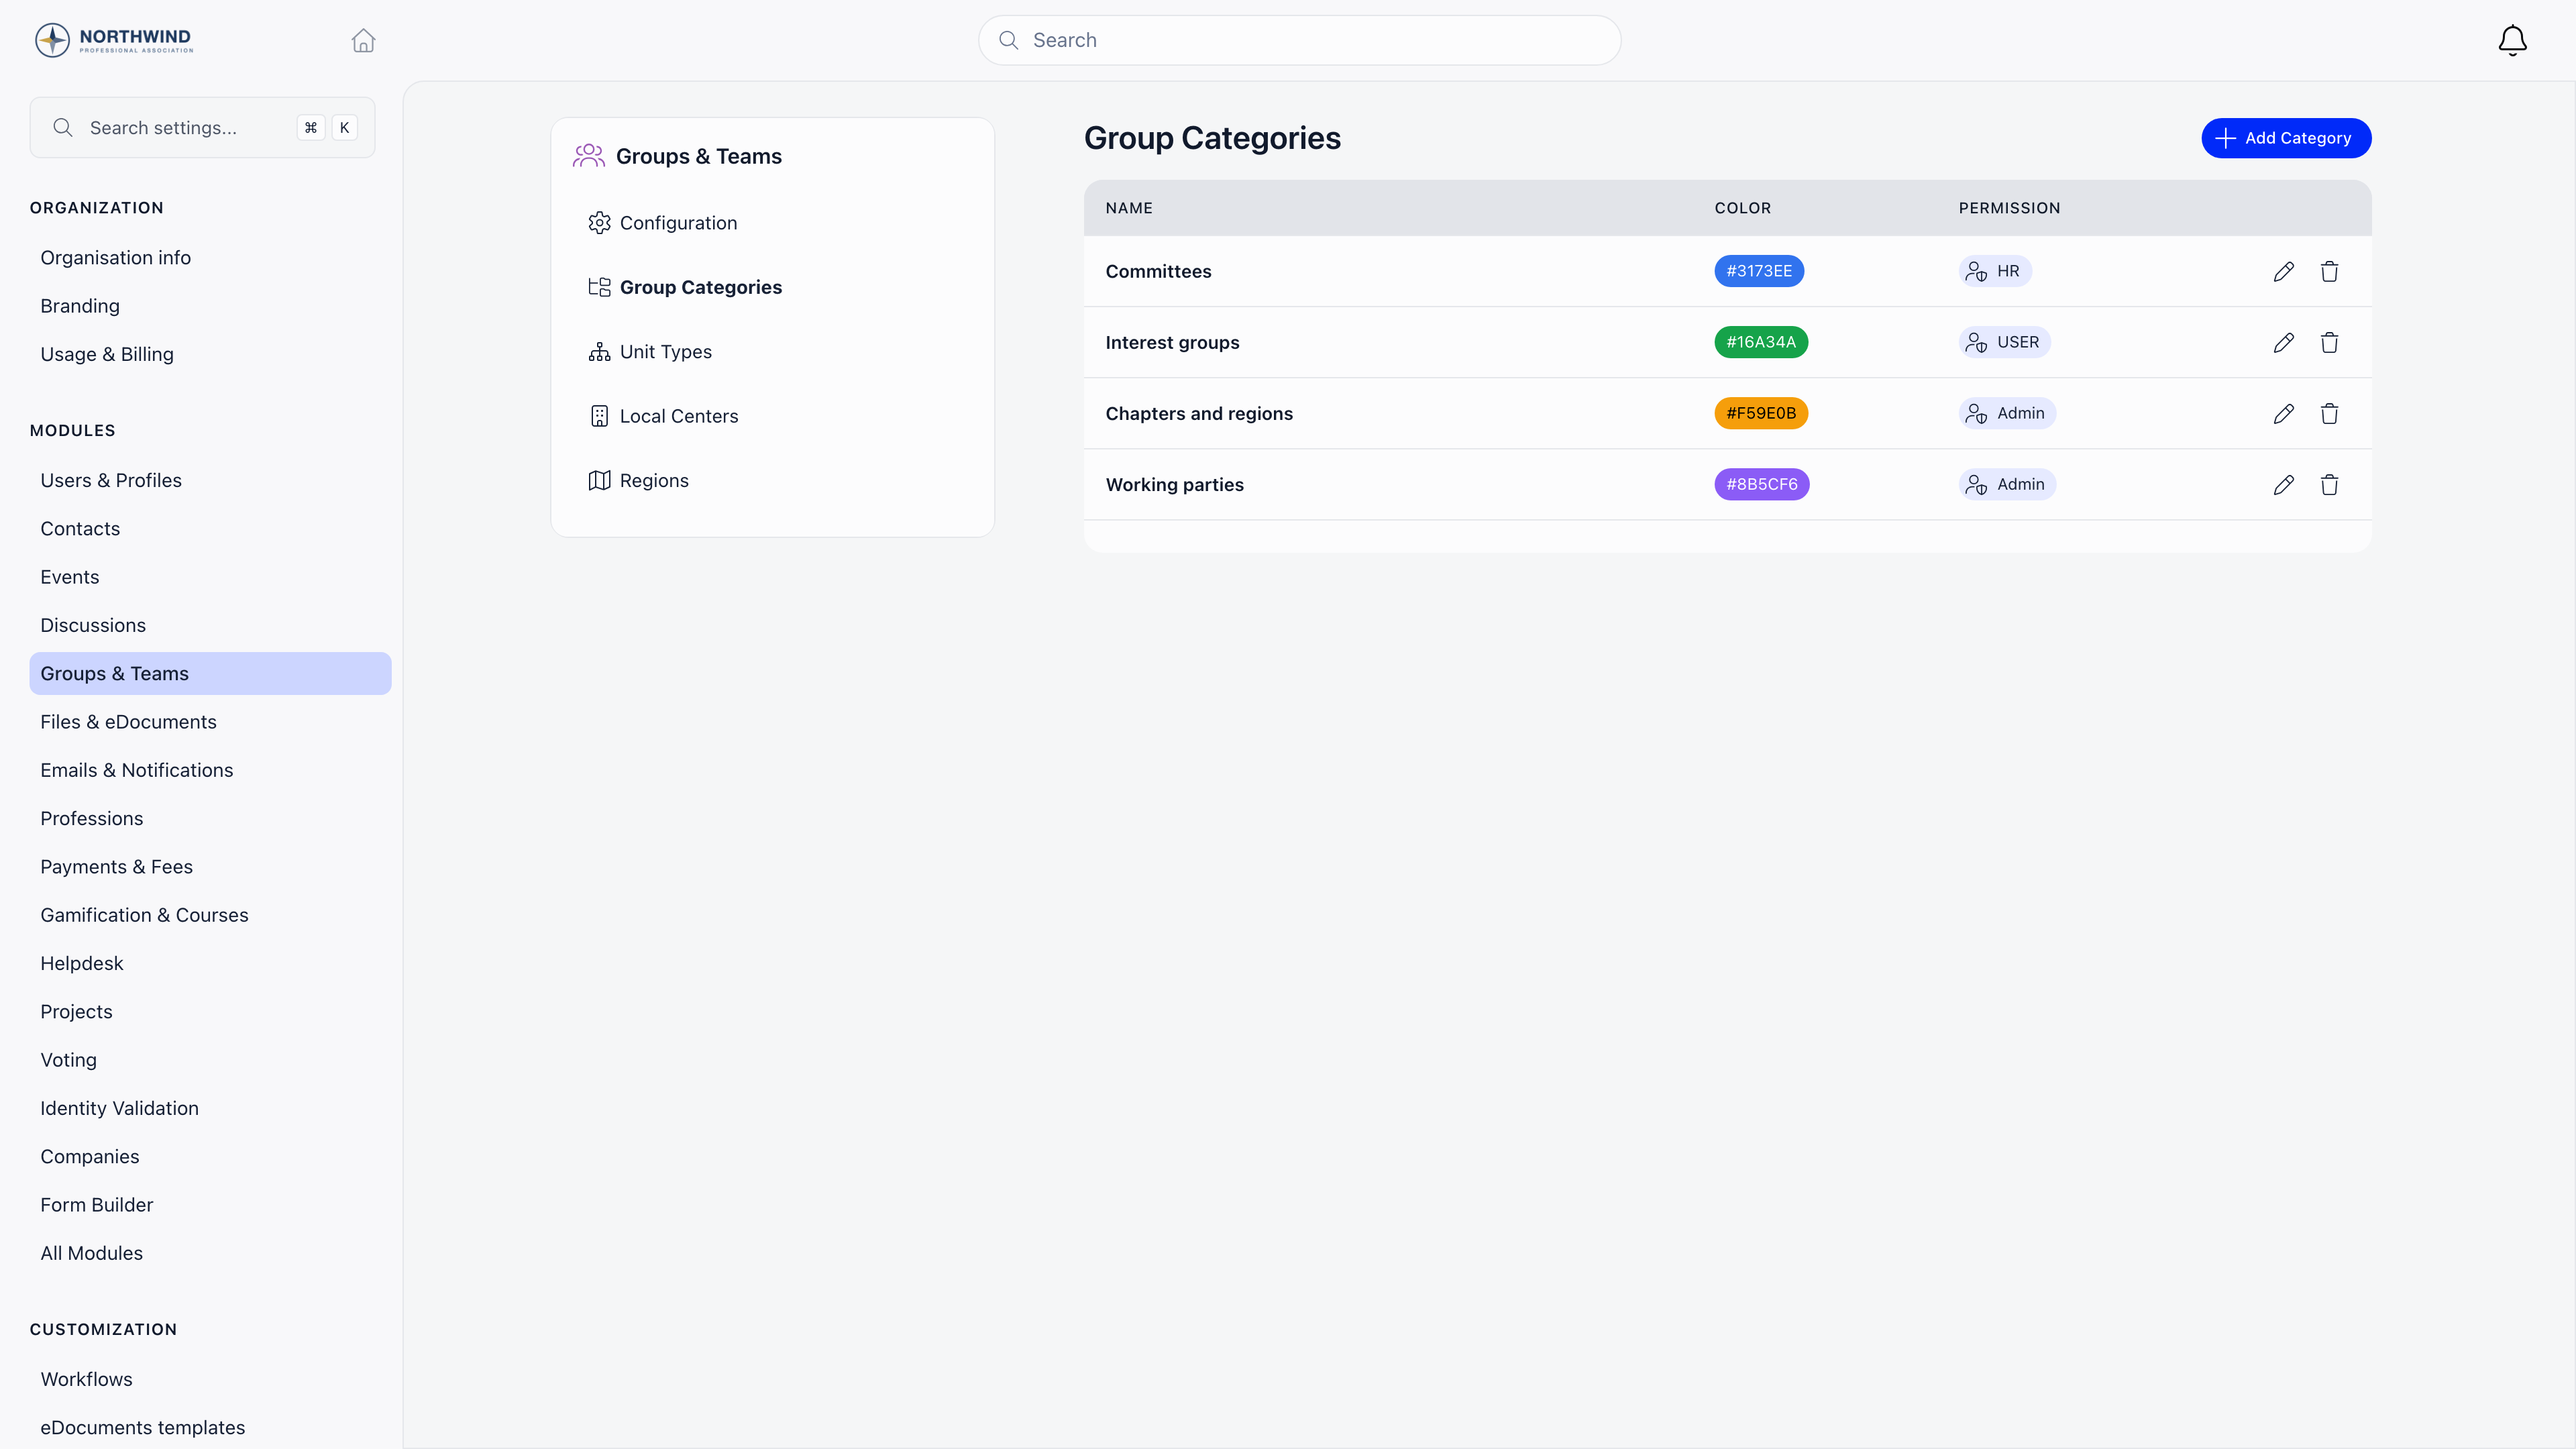Open Identity Validation module
This screenshot has height=1449, width=2576.
point(119,1108)
